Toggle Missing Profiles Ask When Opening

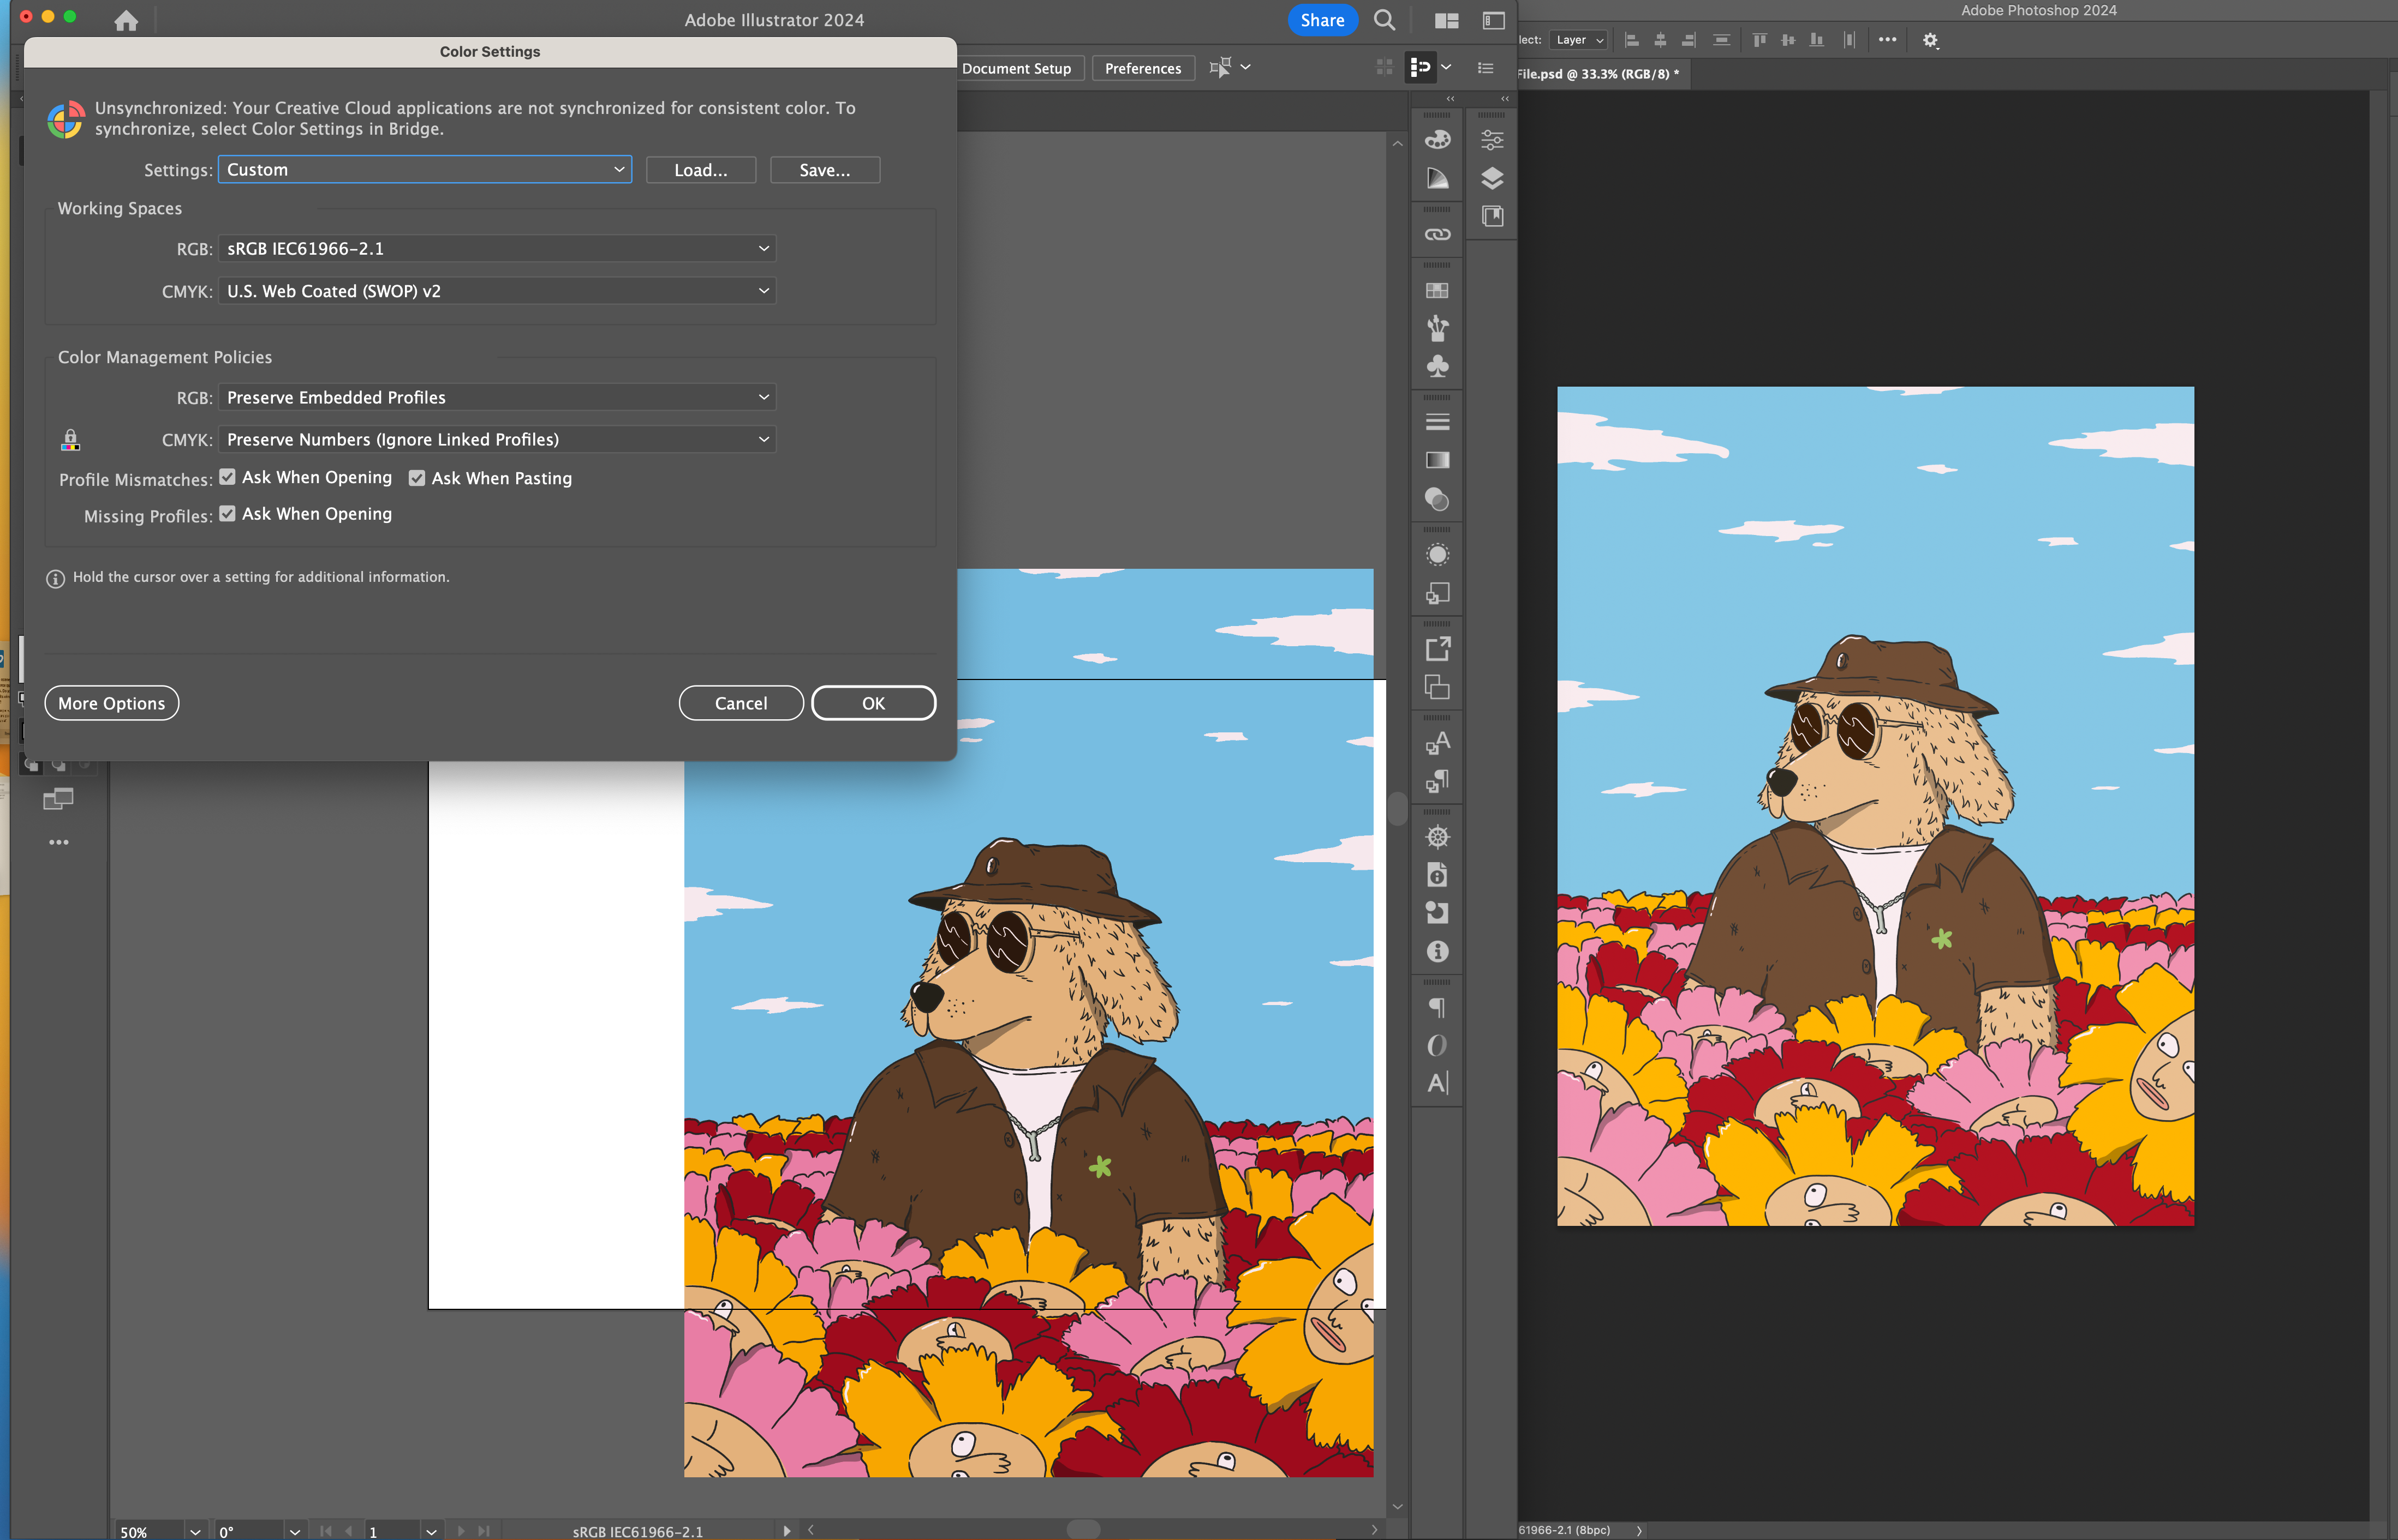point(228,513)
